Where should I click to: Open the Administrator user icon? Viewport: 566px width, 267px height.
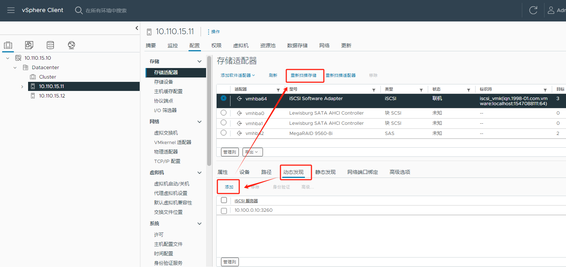tap(551, 10)
